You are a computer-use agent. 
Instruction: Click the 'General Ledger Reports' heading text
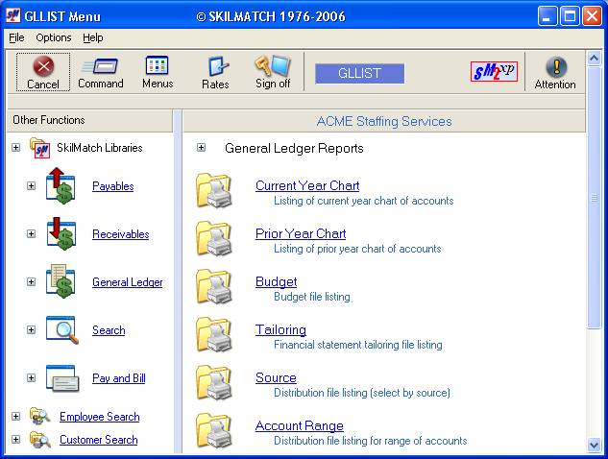click(294, 149)
